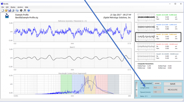
Task: Click the gear-with-curve analysis settings icon
Action: pos(25,11)
